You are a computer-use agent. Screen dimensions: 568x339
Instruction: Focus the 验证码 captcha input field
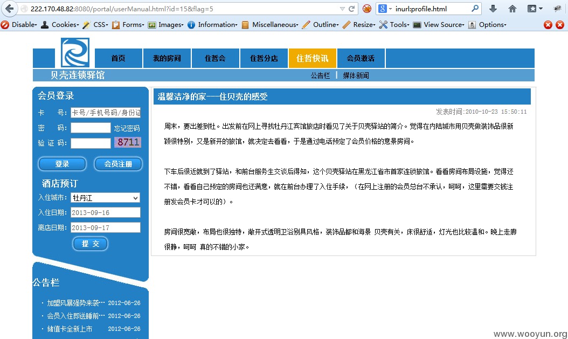pos(91,143)
